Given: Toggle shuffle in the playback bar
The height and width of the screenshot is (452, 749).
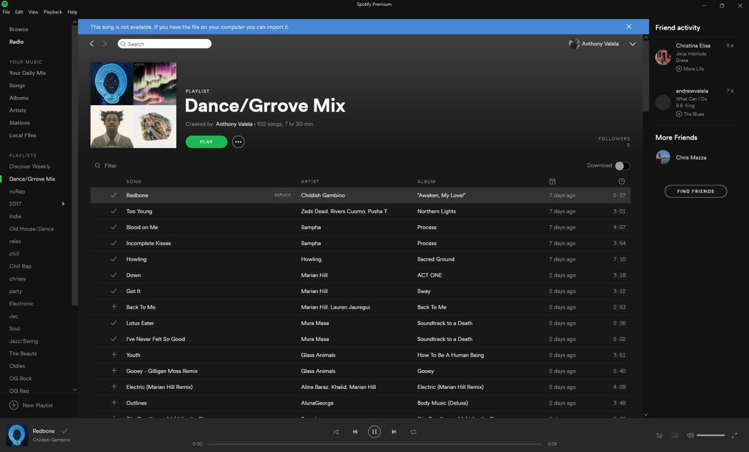Looking at the screenshot, I should tap(335, 432).
